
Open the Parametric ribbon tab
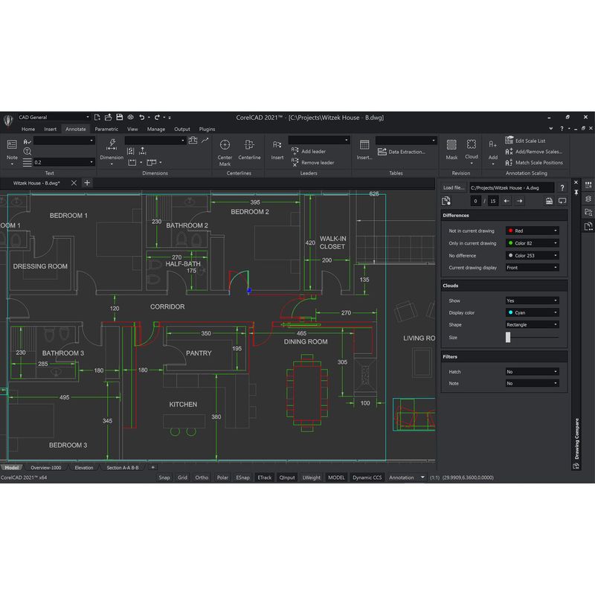(x=106, y=129)
